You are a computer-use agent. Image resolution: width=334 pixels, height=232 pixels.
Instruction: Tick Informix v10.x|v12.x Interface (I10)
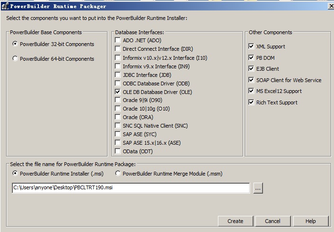pos(117,57)
